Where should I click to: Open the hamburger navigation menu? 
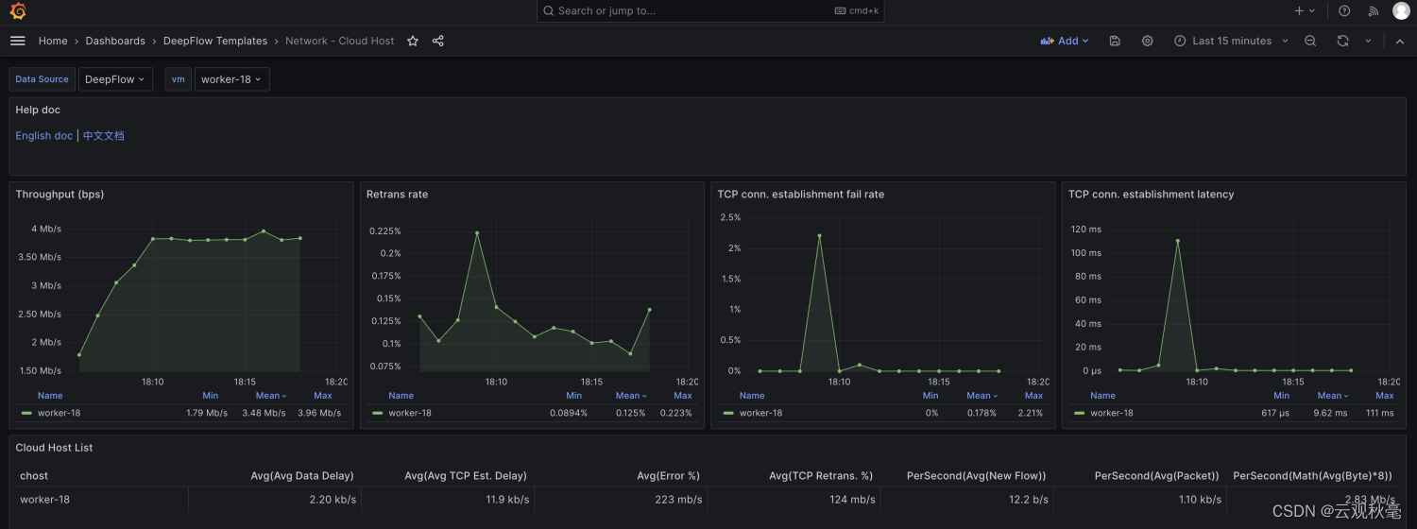tap(17, 41)
